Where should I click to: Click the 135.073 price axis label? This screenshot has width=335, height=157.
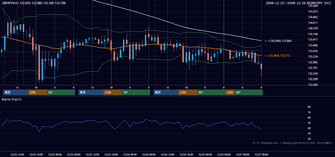[x=313, y=12]
